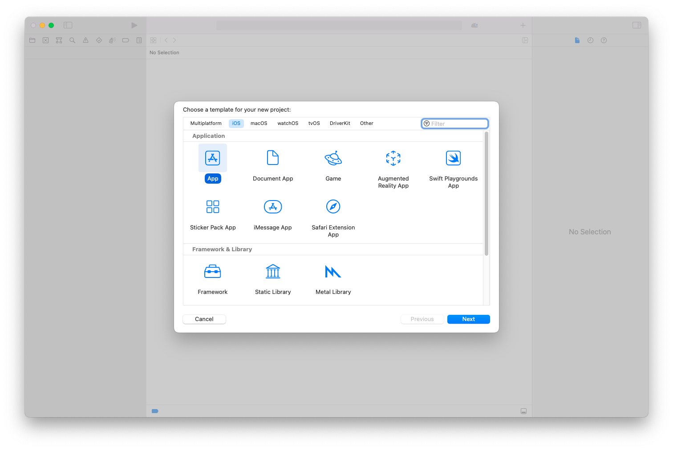Switch to the DriverKit tab
This screenshot has height=450, width=673.
click(x=340, y=123)
